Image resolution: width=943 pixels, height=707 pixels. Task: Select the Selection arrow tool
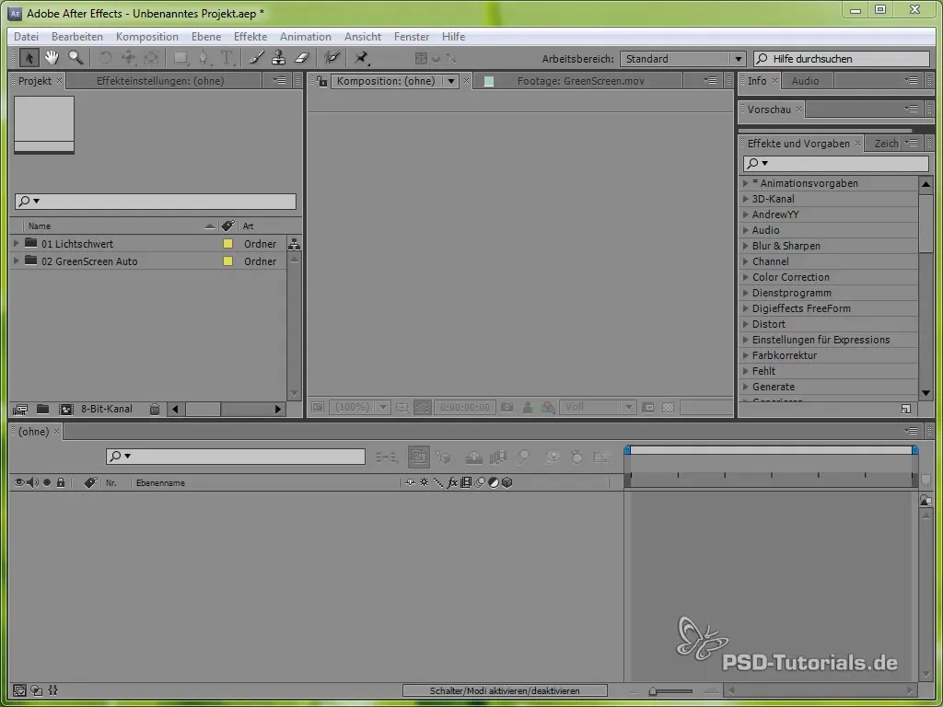click(29, 58)
